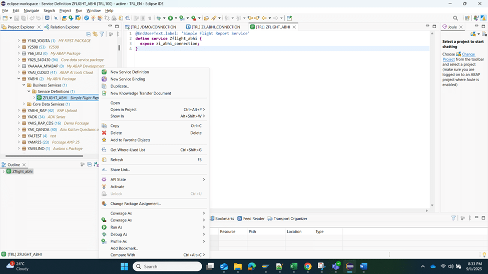Click the Activate icon in the context menu
Image resolution: width=488 pixels, height=274 pixels.
click(104, 186)
